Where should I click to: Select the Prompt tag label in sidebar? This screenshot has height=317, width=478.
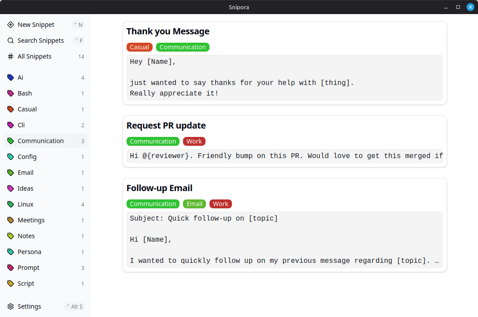point(28,268)
